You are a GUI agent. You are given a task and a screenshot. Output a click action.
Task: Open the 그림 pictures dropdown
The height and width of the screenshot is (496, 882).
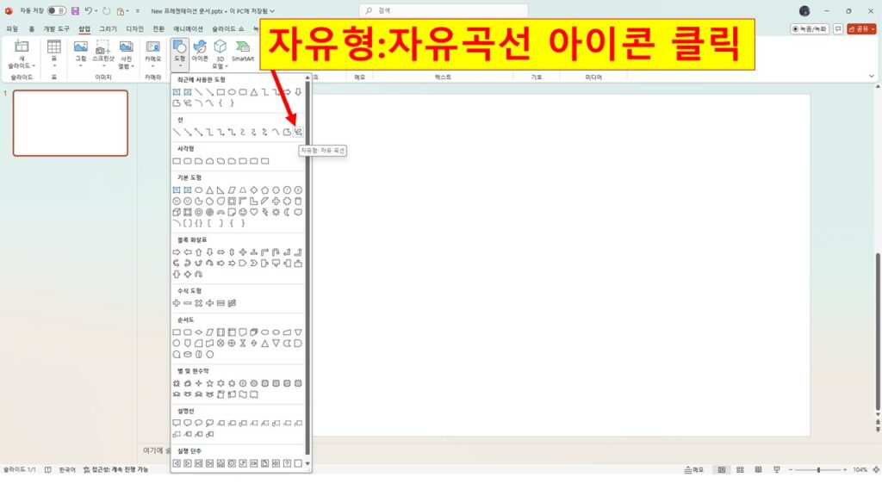tap(81, 54)
